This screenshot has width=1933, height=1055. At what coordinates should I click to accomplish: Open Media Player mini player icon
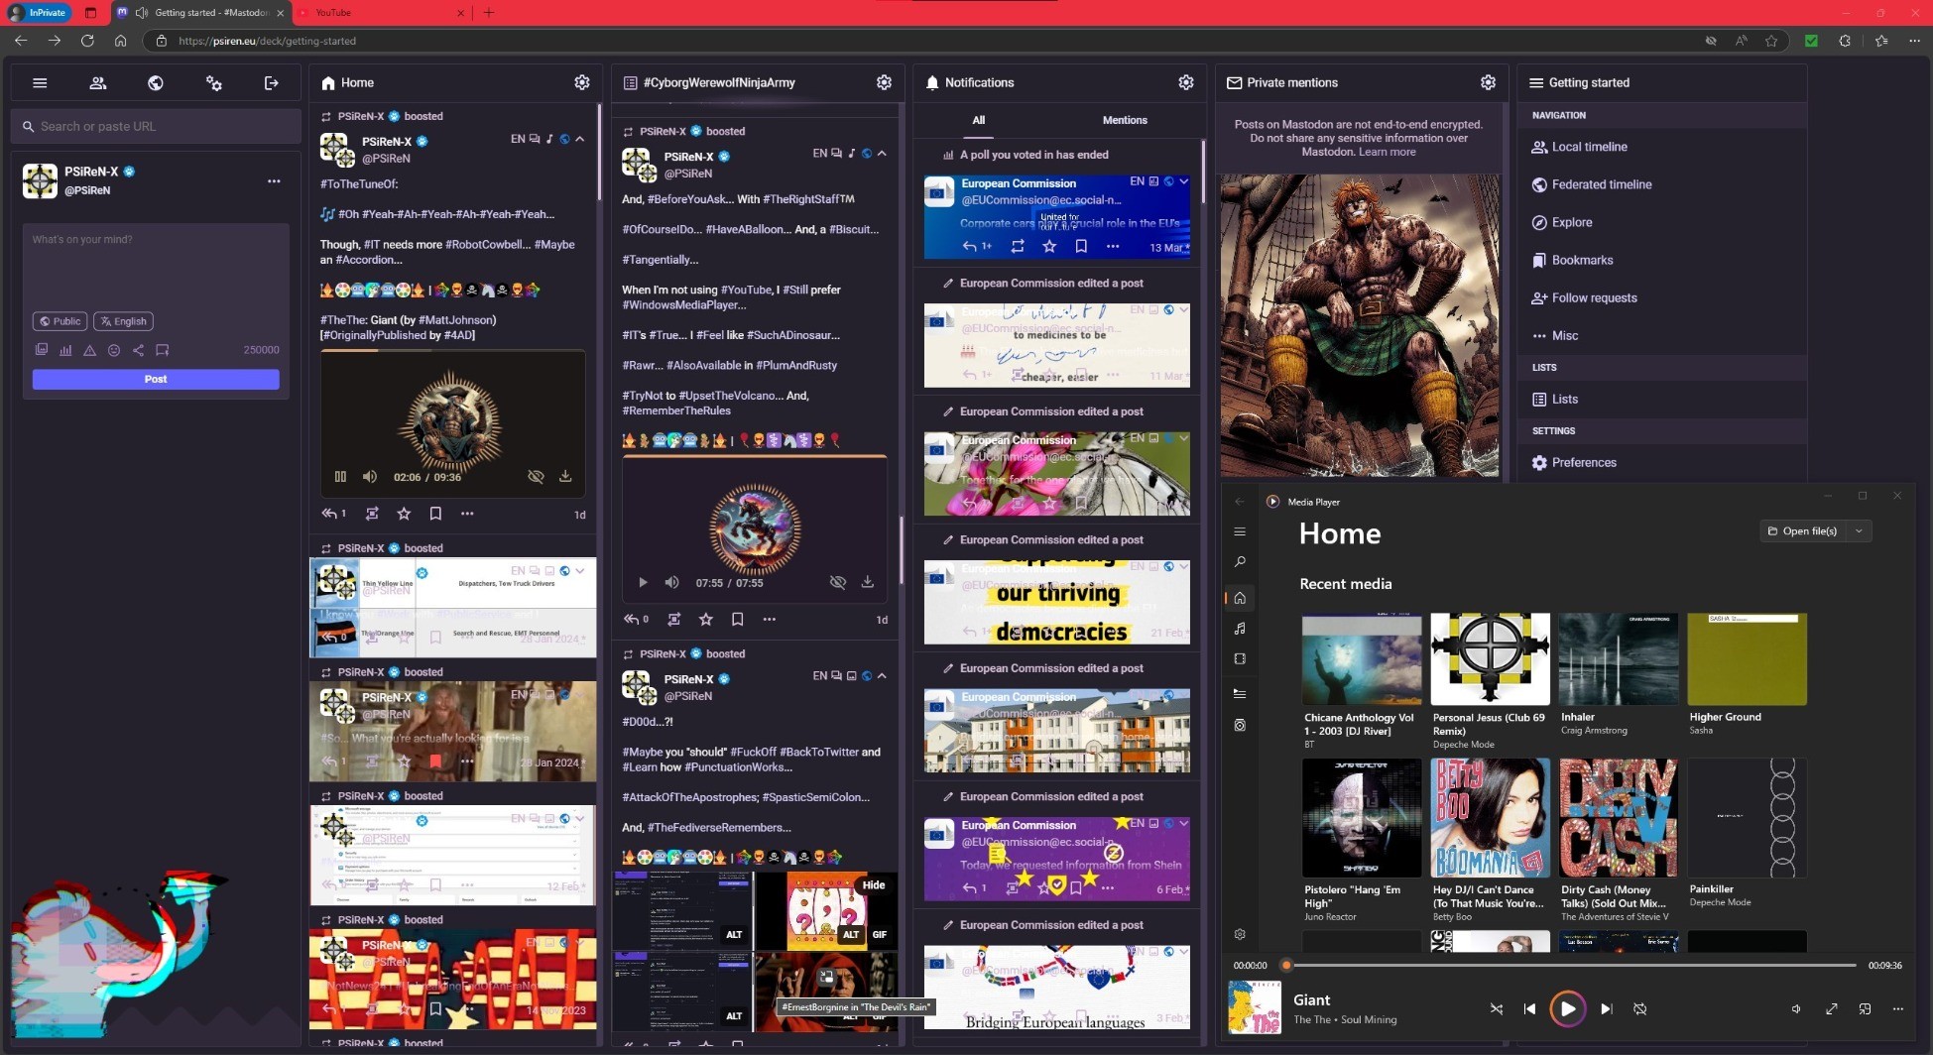tap(1865, 1008)
